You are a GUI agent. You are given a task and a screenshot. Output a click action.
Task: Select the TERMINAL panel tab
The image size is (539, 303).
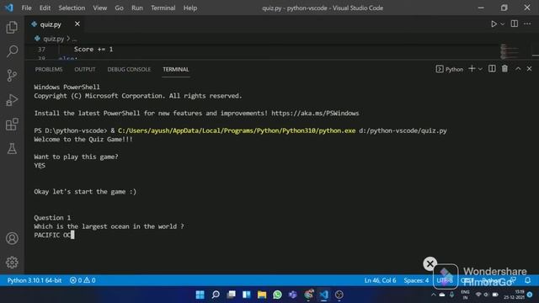(x=176, y=69)
